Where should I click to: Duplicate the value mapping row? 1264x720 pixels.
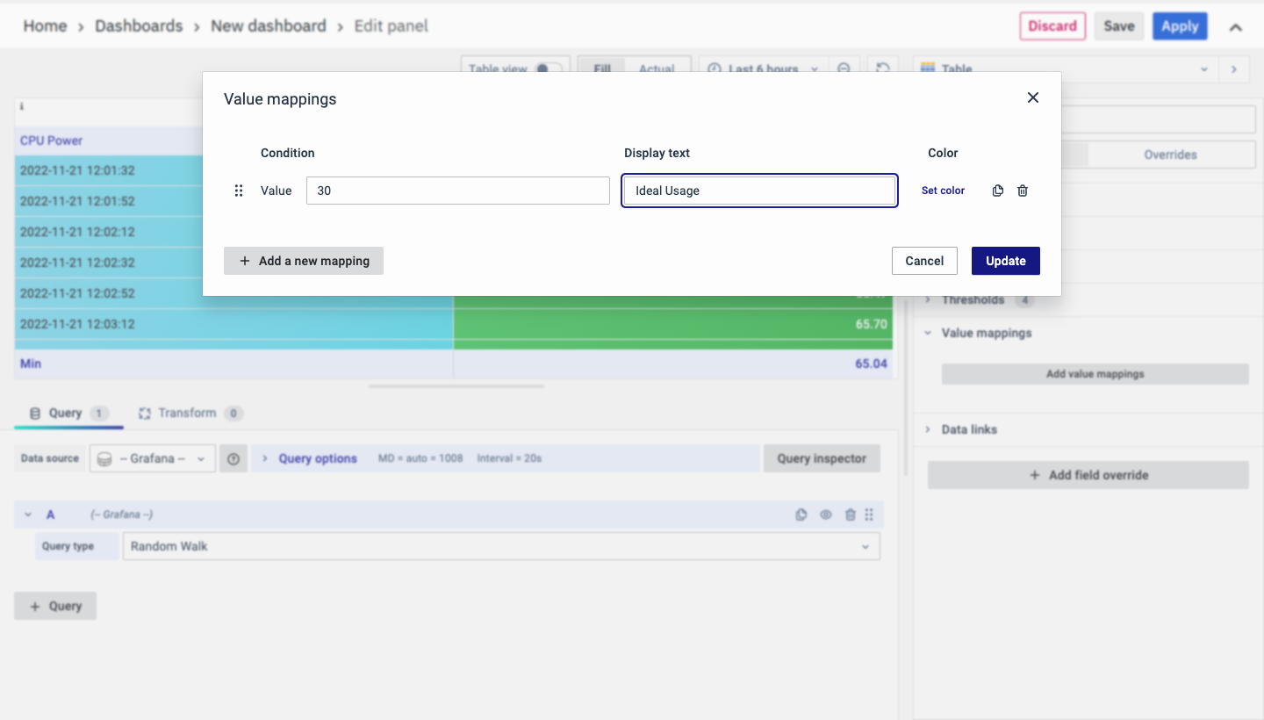[x=997, y=191]
